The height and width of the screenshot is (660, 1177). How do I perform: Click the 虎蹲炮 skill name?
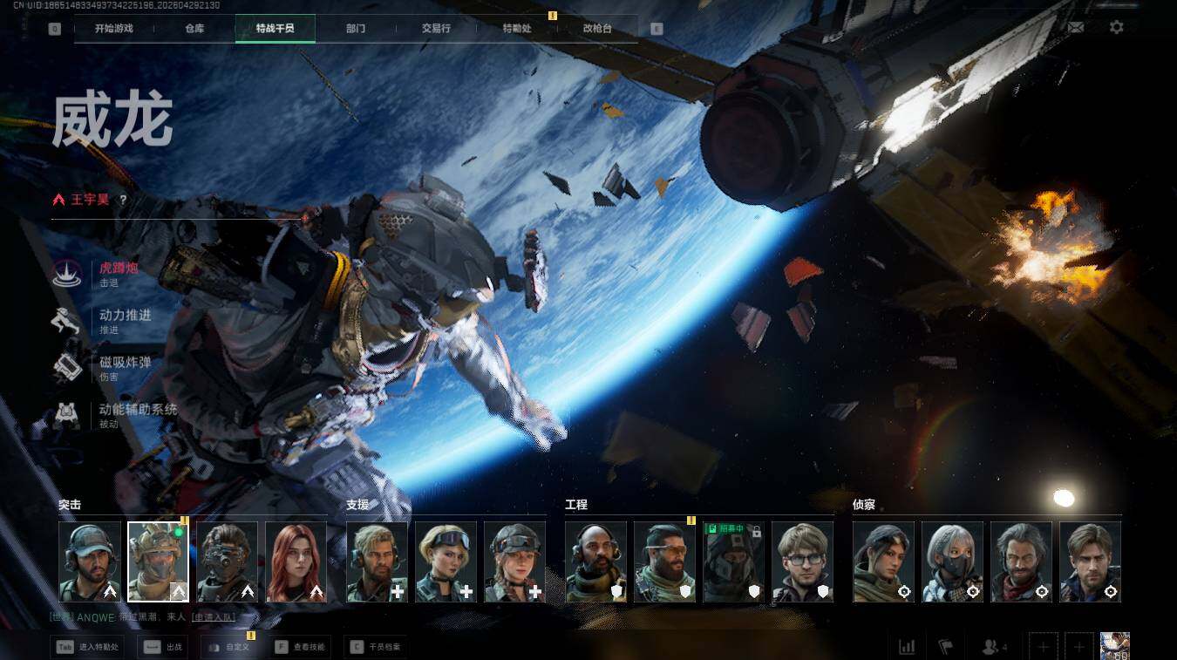[119, 268]
